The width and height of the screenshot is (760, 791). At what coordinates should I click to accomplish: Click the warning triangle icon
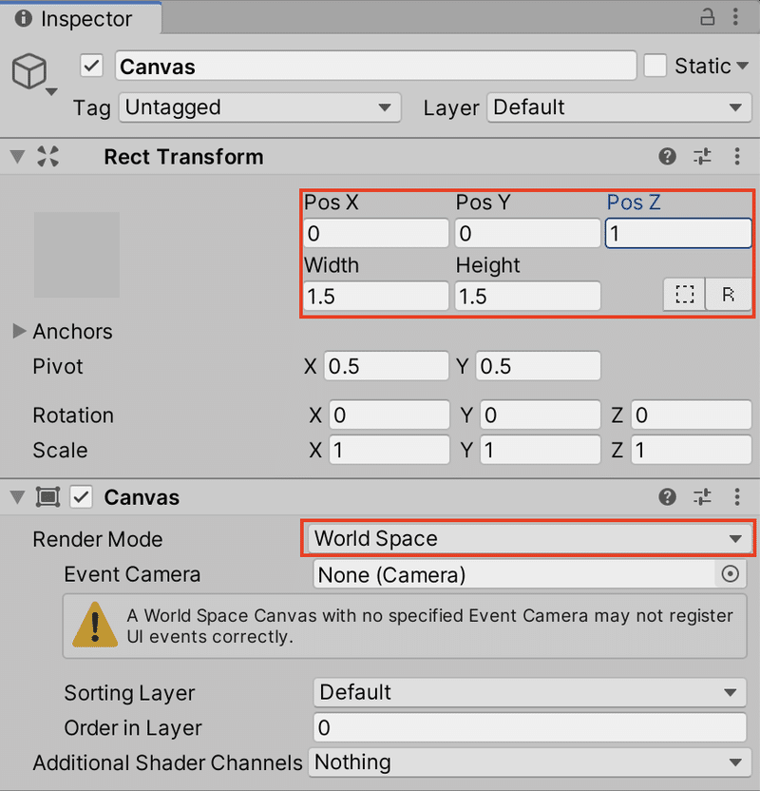click(95, 625)
